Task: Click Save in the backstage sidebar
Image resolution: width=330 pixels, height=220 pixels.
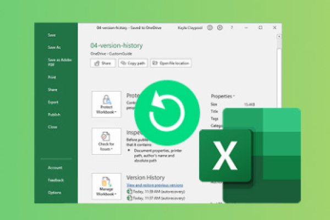Action: coord(52,35)
